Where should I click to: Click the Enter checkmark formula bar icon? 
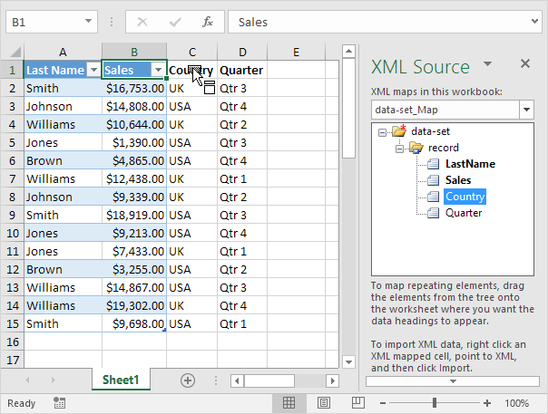174,21
